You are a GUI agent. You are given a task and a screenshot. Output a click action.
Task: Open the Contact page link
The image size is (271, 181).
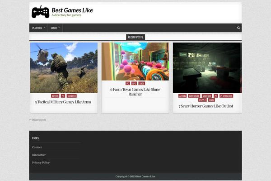point(37,147)
